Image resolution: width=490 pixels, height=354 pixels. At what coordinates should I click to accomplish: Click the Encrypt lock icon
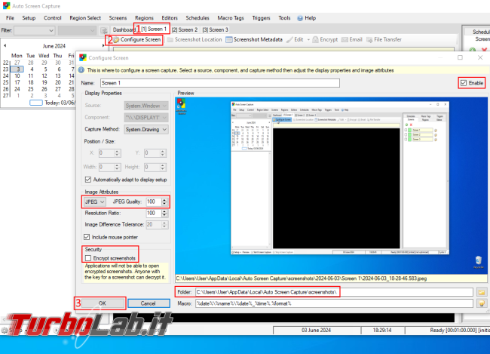point(316,39)
